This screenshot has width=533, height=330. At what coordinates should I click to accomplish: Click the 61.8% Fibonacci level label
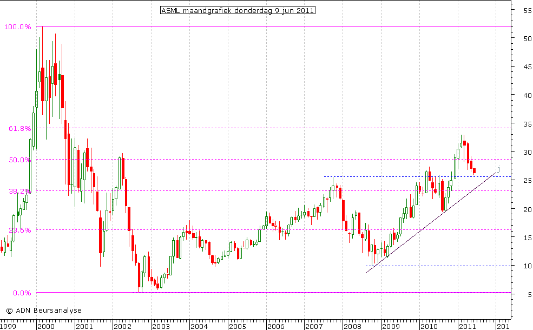click(x=19, y=128)
